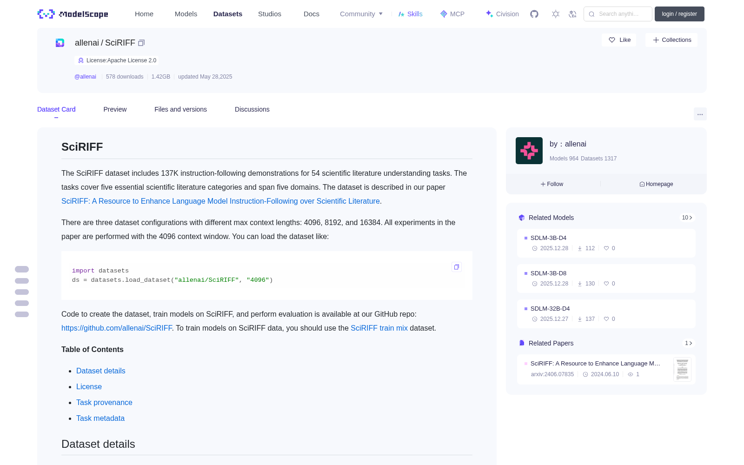Image resolution: width=744 pixels, height=465 pixels.
Task: Visit the allenai Homepage
Action: tap(656, 184)
